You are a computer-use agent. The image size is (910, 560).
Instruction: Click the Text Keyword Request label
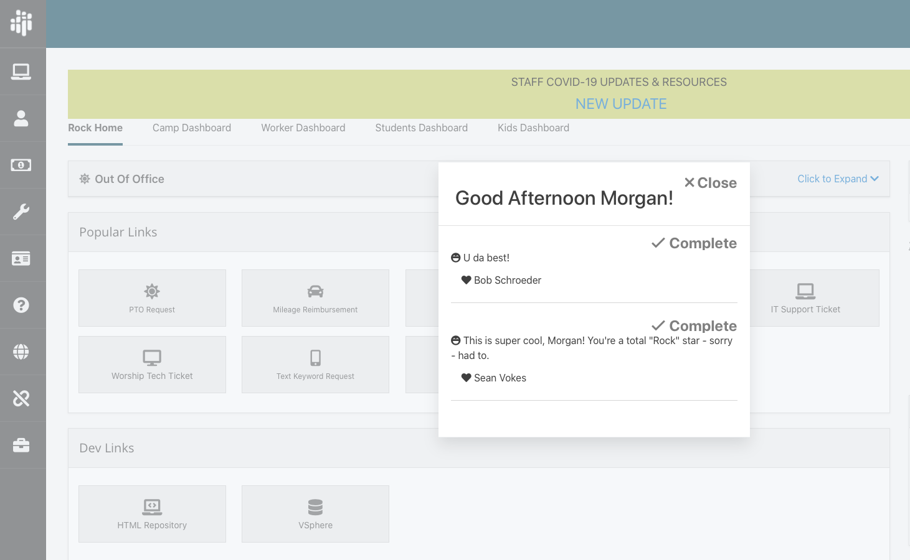click(x=315, y=376)
